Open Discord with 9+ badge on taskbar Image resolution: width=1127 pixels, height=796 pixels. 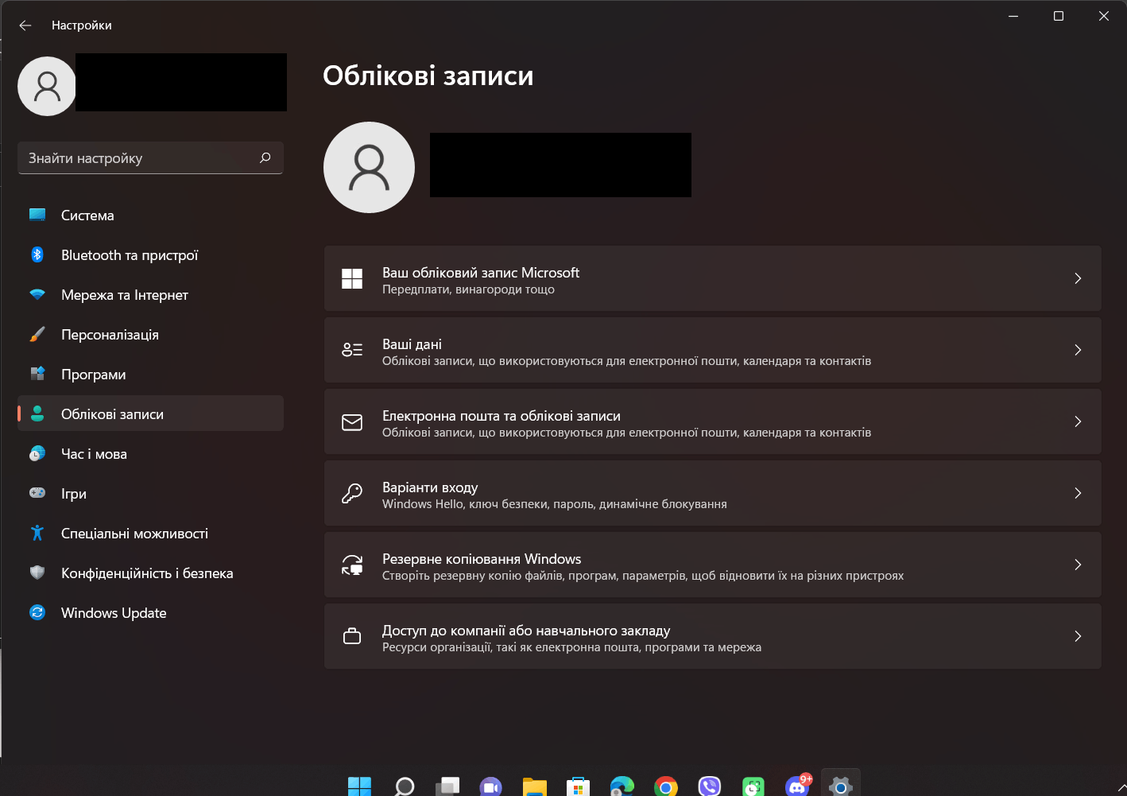pyautogui.click(x=797, y=786)
